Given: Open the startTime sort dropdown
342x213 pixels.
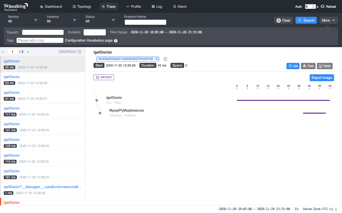Looking at the screenshot, I should (x=70, y=52).
